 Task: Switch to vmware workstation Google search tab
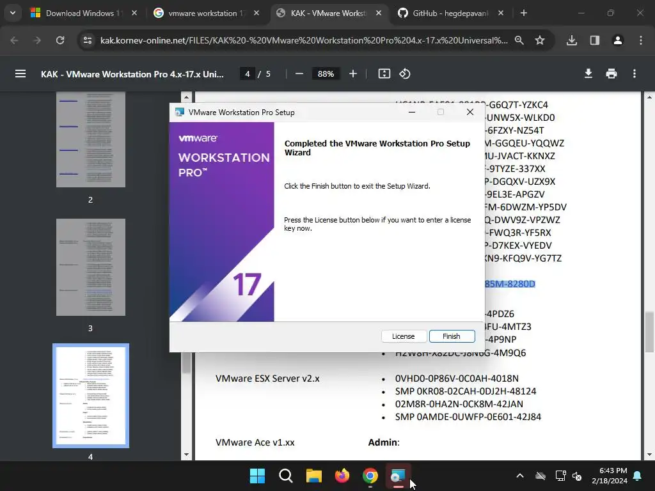206,13
